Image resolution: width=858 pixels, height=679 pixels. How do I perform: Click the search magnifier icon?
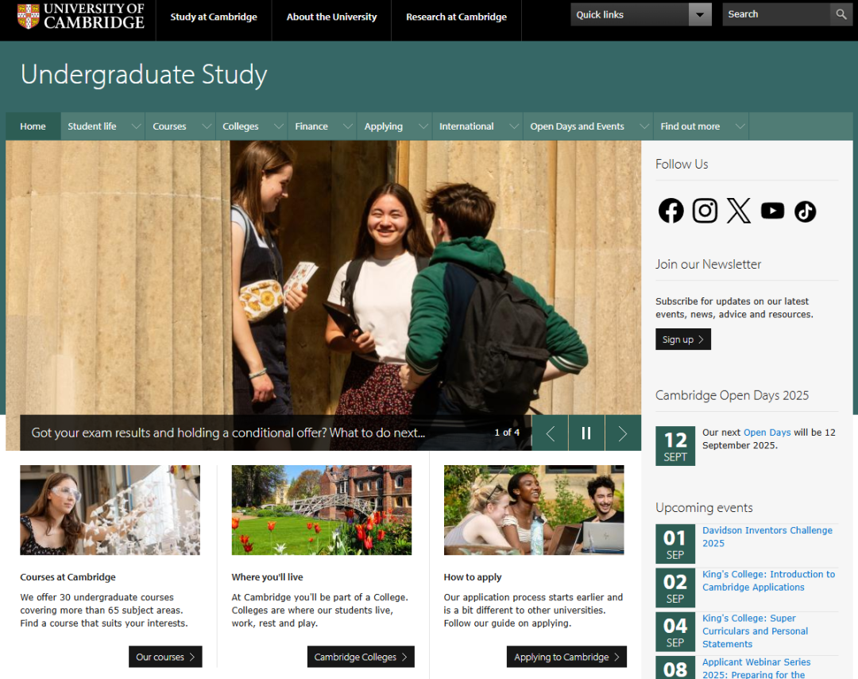pos(841,14)
